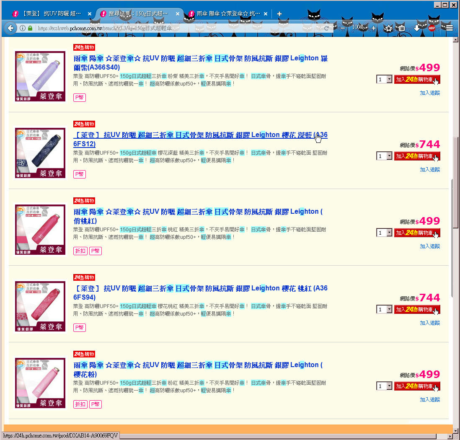Switch to the 雨傘 陽傘 ☆萊登傘☆ tab
460x440 pixels.
(227, 14)
